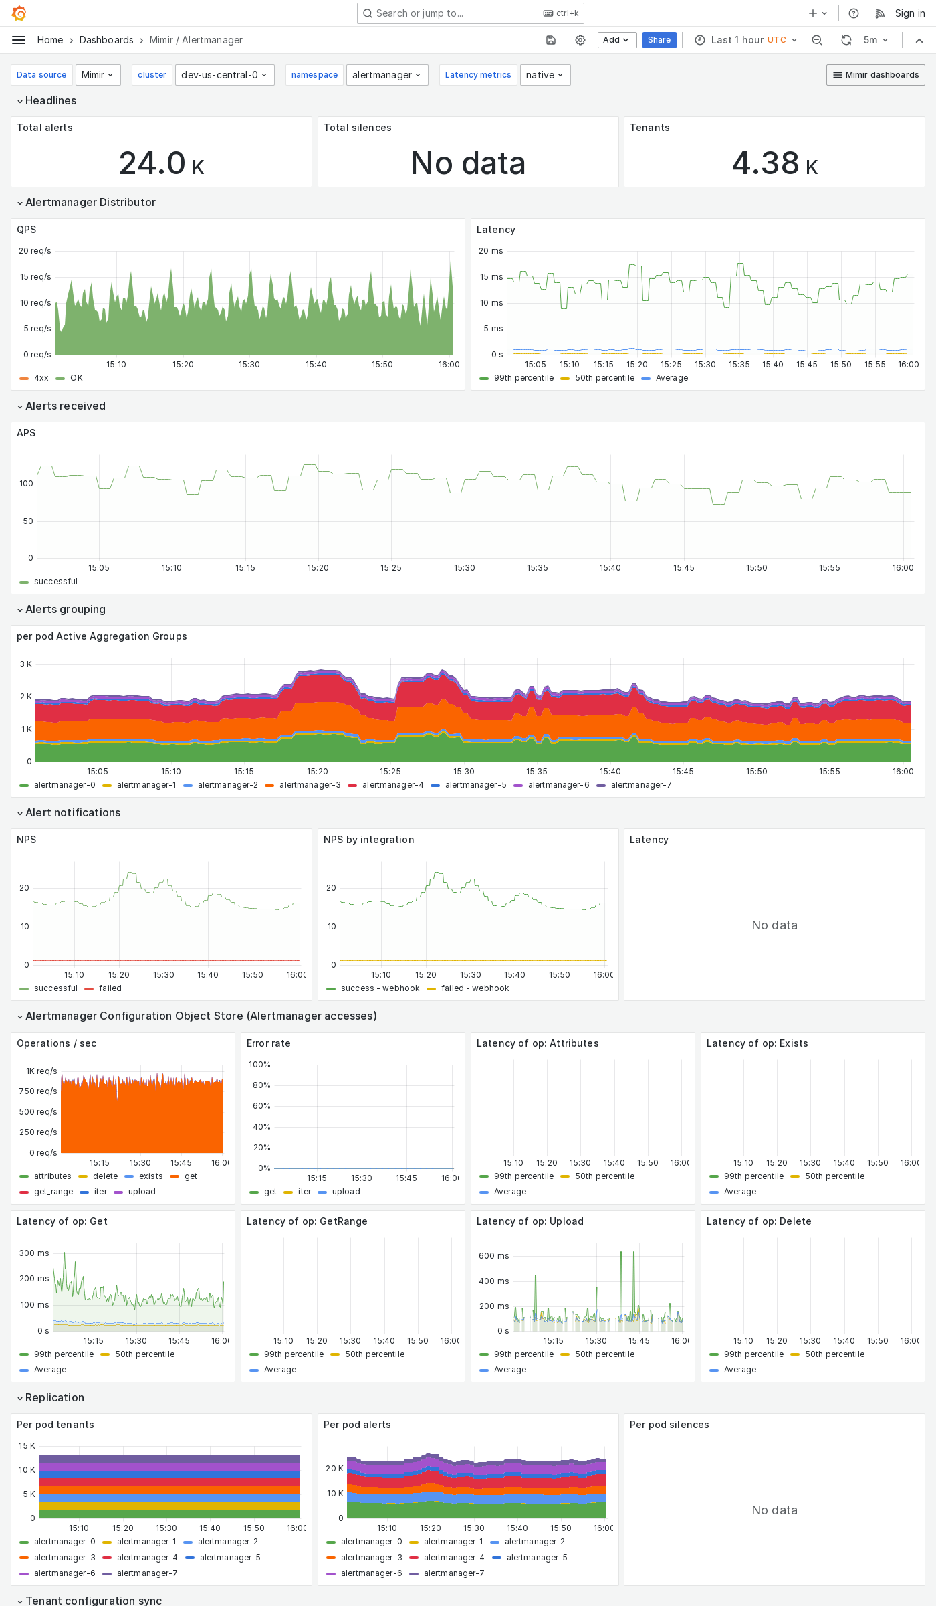
Task: Collapse the Alerts grouping row
Action: point(61,609)
